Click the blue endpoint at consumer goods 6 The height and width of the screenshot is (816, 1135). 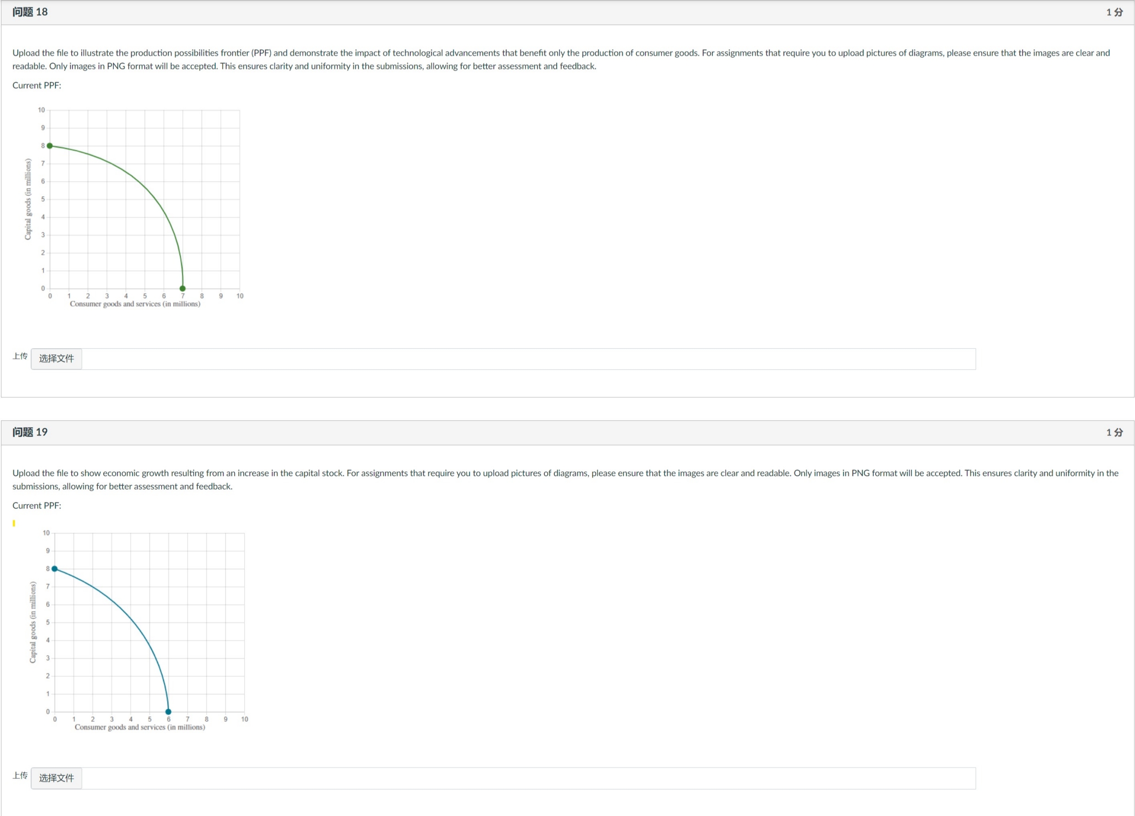coord(168,711)
